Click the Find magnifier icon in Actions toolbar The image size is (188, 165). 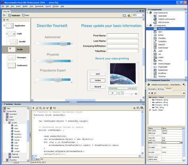[x=37, y=108]
